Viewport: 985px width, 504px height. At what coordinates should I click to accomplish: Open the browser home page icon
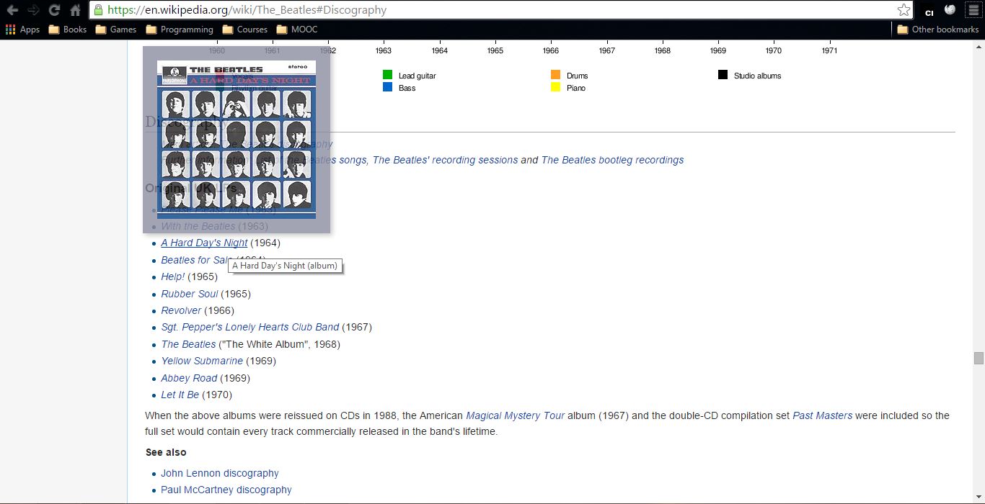point(75,10)
